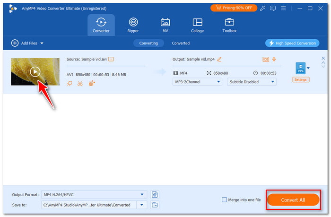
Task: Click the Save to path field
Action: point(89,205)
